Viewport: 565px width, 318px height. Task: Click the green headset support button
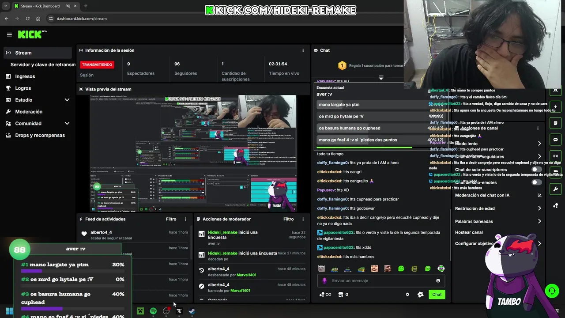click(552, 291)
